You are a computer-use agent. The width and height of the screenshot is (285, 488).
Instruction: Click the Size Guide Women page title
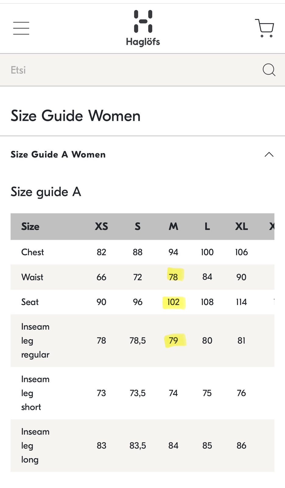pyautogui.click(x=76, y=116)
